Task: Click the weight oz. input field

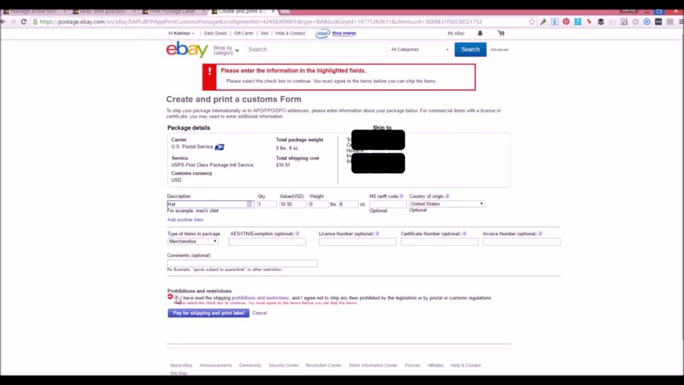Action: click(x=348, y=204)
